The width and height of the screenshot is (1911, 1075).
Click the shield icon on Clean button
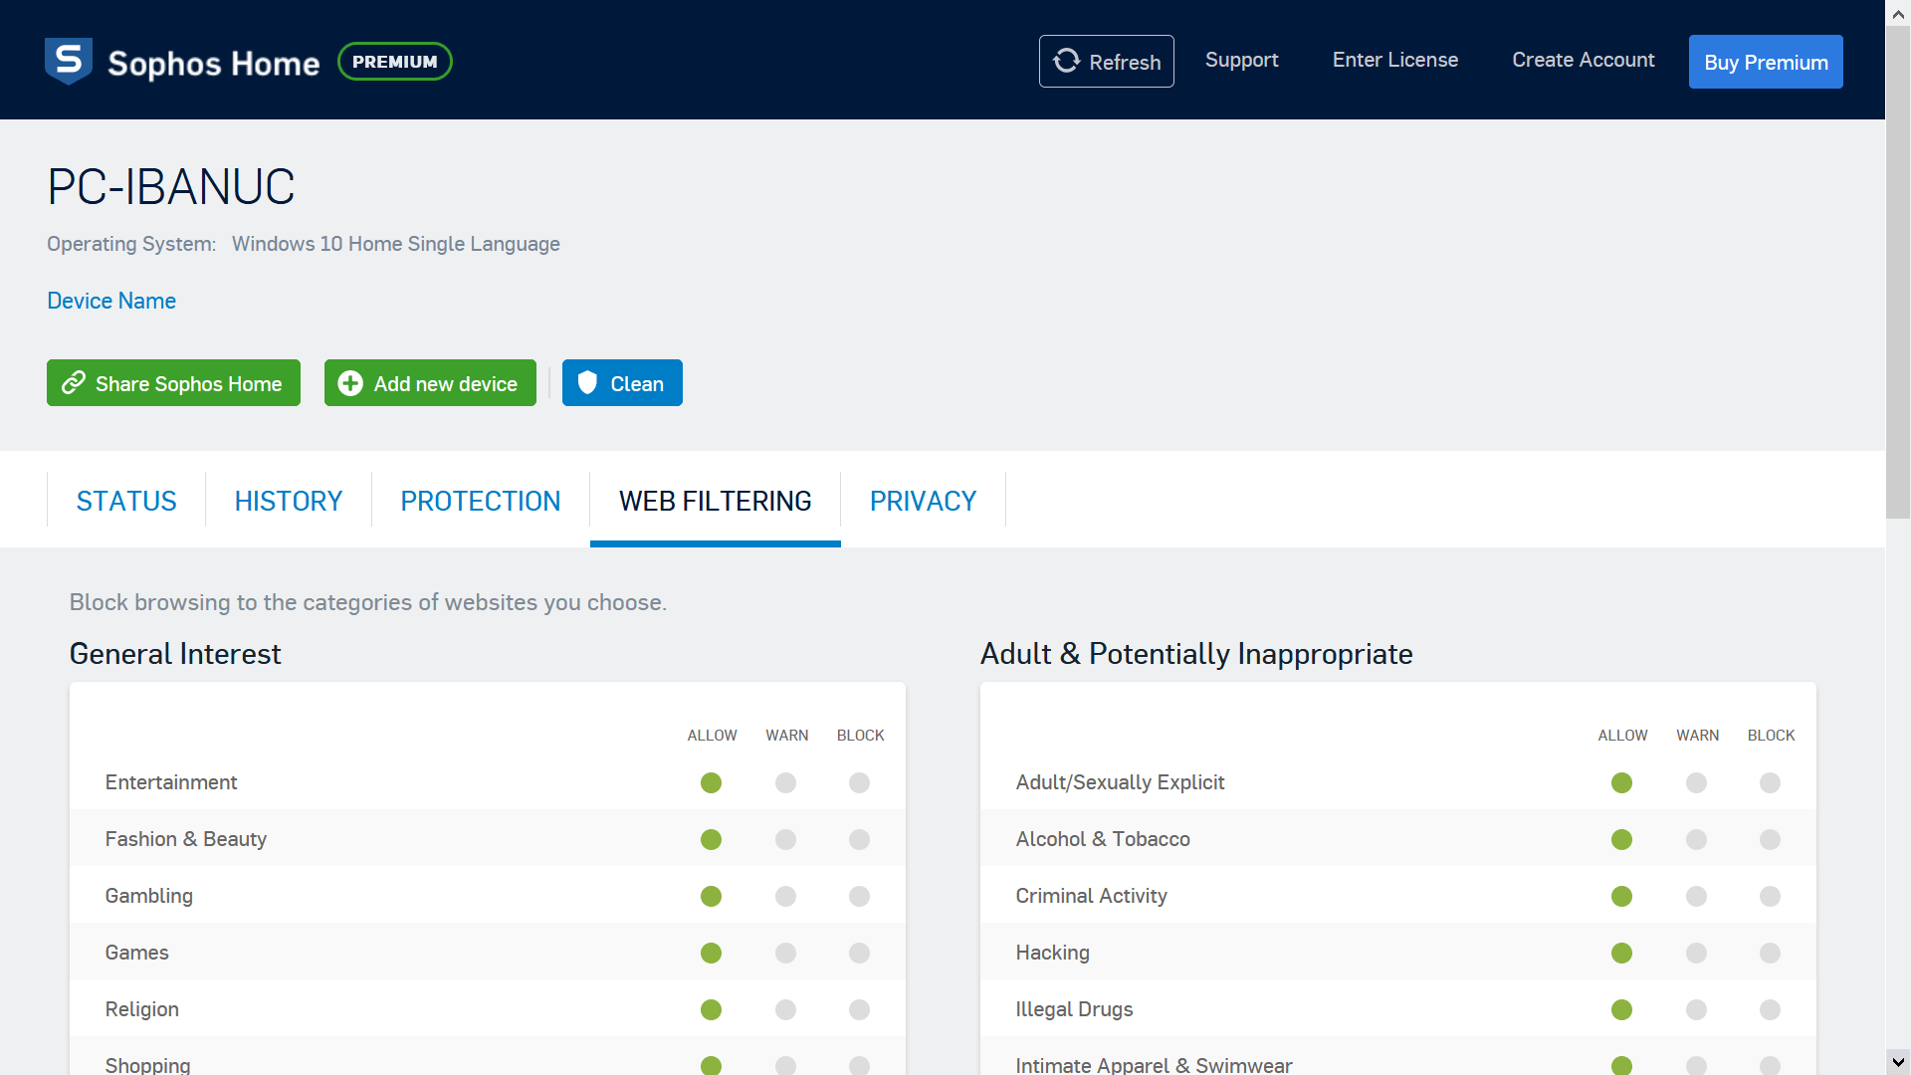point(587,383)
